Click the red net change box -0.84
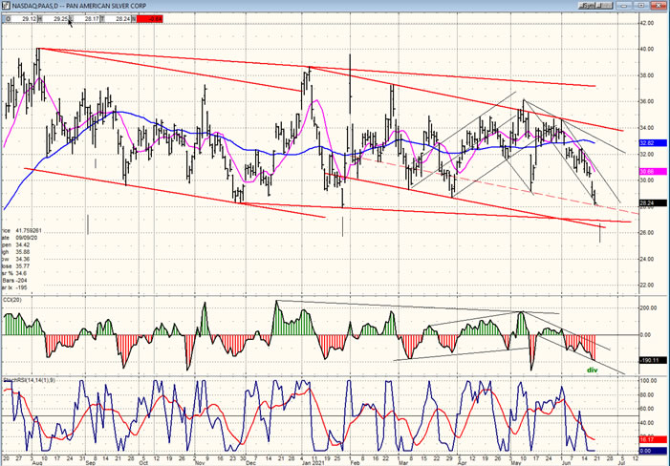This screenshot has height=466, width=670. coord(150,19)
